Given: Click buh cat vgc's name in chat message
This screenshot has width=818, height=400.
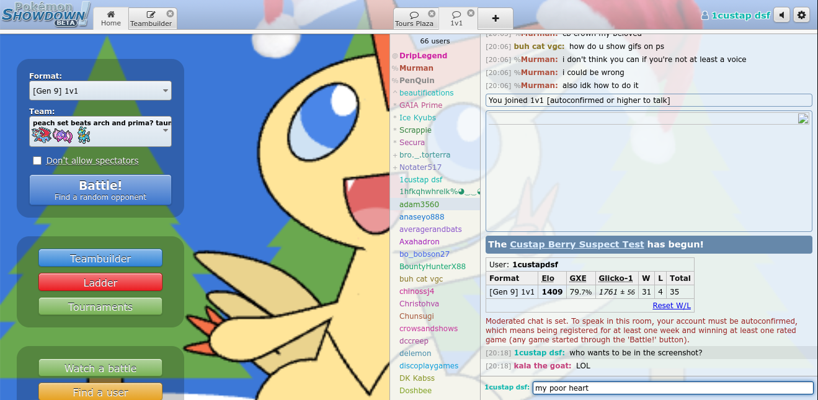Looking at the screenshot, I should coord(539,47).
